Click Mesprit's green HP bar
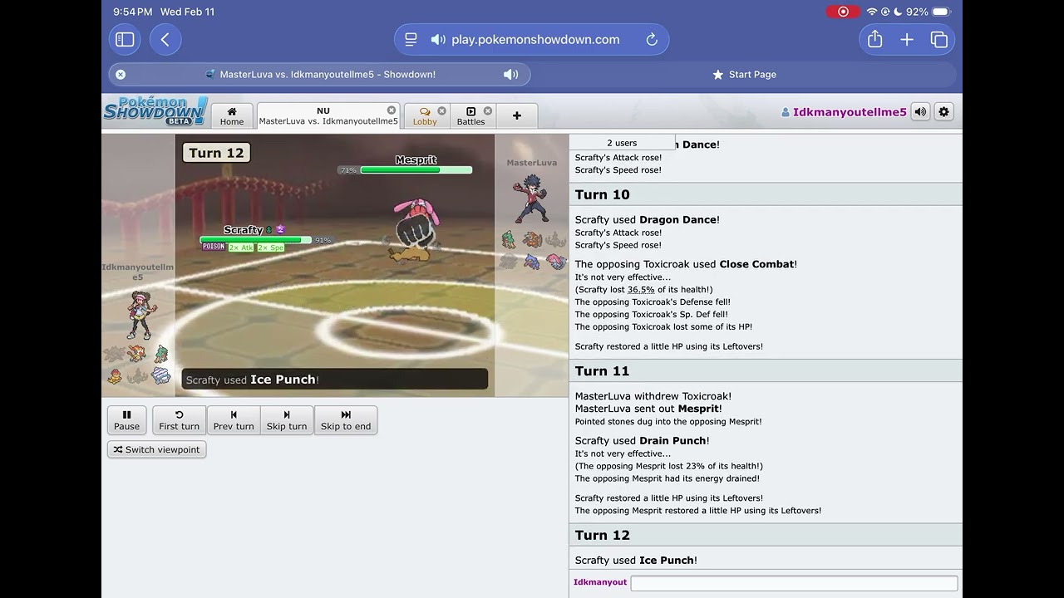Viewport: 1064px width, 598px height. coord(416,170)
